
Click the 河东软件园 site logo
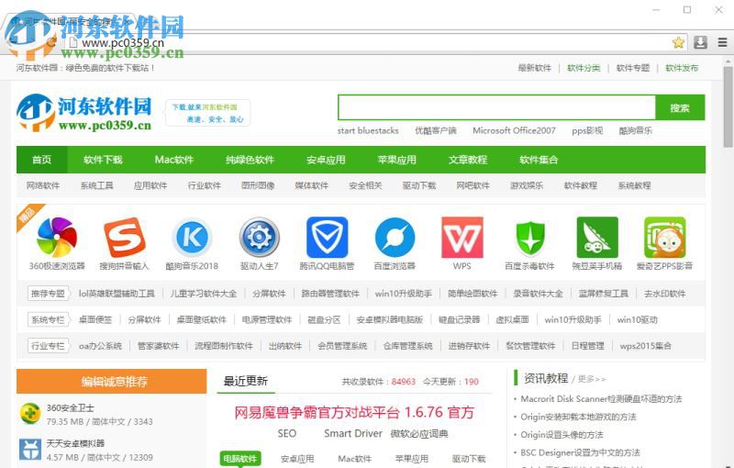pos(84,113)
